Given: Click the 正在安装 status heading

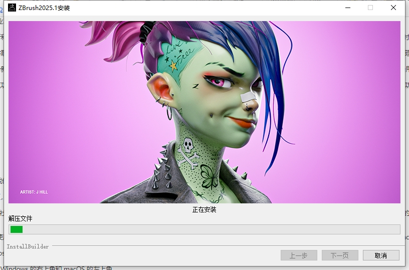Looking at the screenshot, I should [204, 209].
